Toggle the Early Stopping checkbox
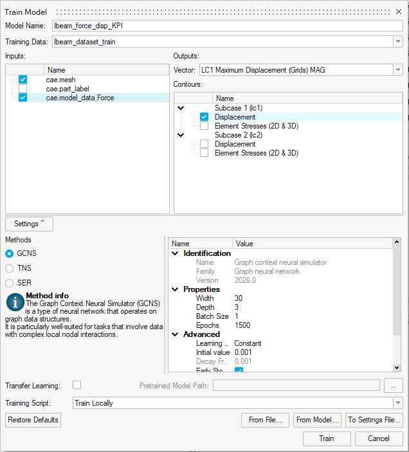This screenshot has width=409, height=452. tap(239, 370)
